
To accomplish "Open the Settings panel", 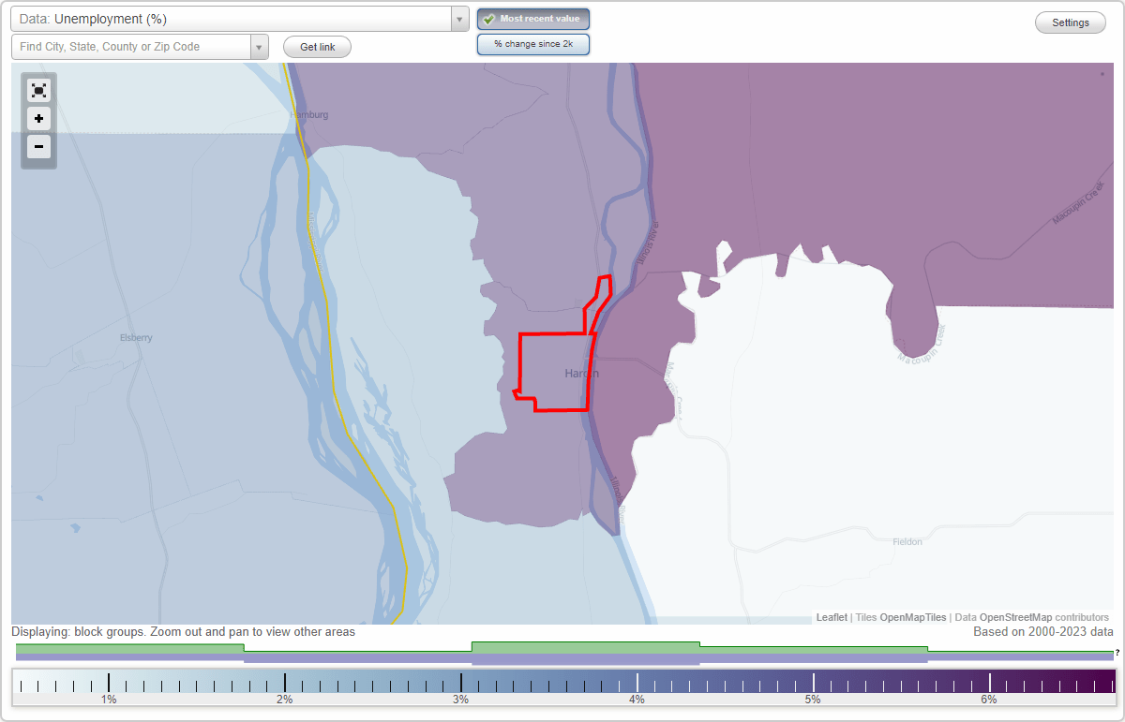I will point(1070,22).
